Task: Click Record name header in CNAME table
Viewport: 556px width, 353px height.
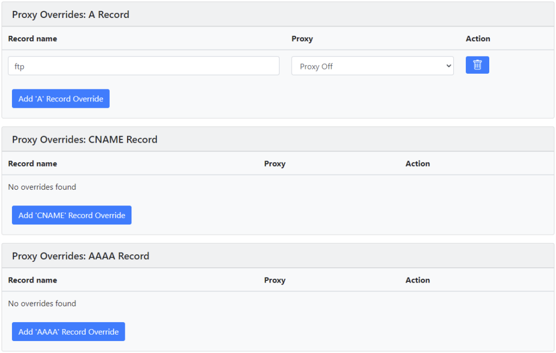Action: pyautogui.click(x=33, y=164)
